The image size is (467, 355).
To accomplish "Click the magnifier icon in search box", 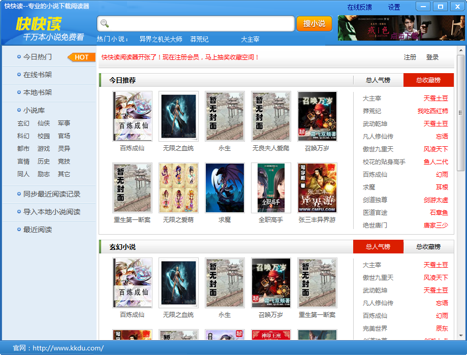I will point(105,23).
